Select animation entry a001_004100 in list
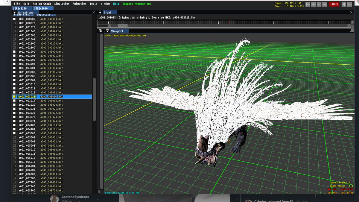Image resolution: width=359 pixels, height=202 pixels. 27,125
